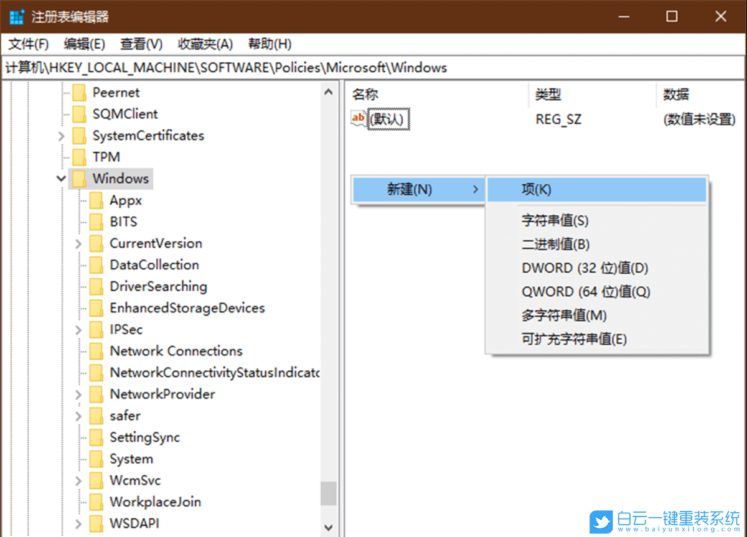Click the Registry Editor title bar icon
Screen dimensions: 747x537
(x=16, y=17)
